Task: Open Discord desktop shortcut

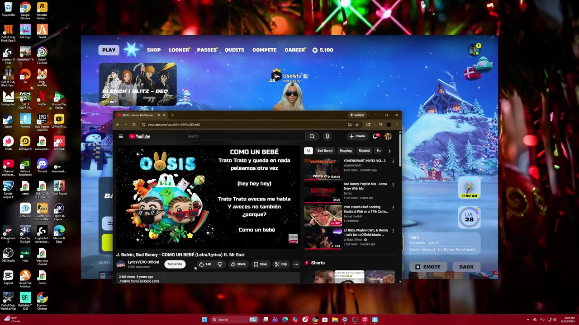Action: point(42,166)
